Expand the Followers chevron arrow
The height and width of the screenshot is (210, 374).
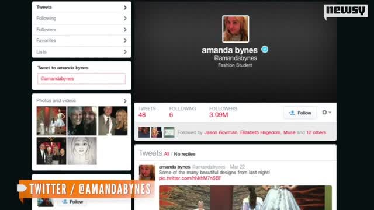(125, 30)
